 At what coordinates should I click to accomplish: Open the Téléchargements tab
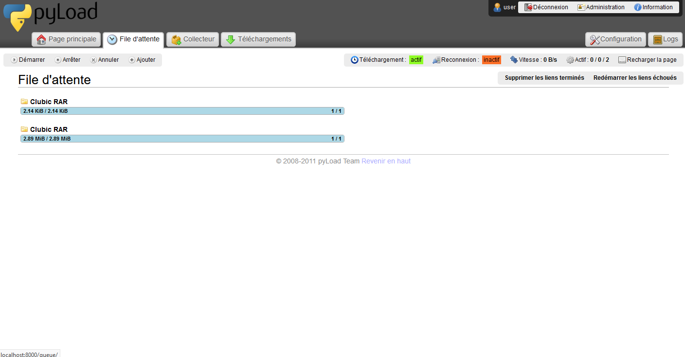click(258, 39)
